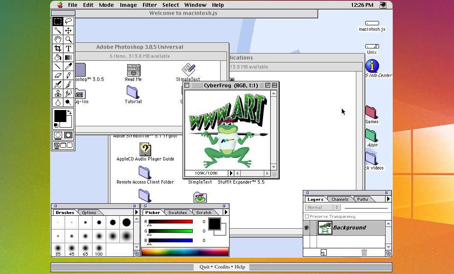Enable Preserve Transparency checkbox

pos(307,217)
